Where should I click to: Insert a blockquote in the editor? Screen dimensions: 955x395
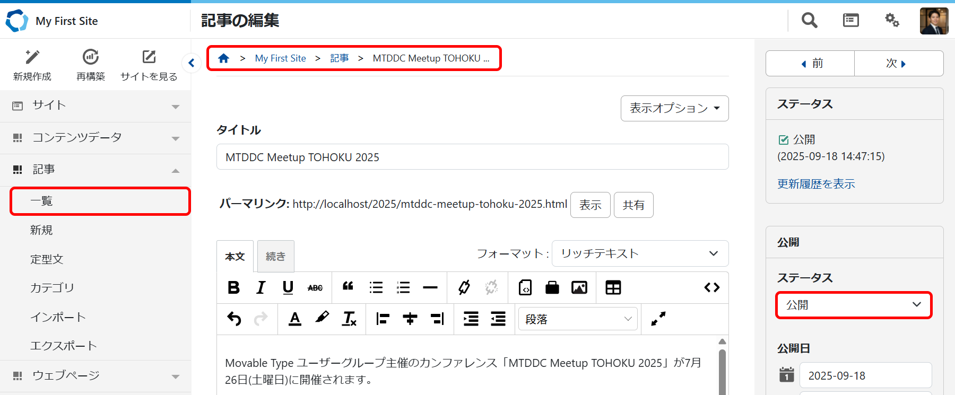(x=348, y=287)
